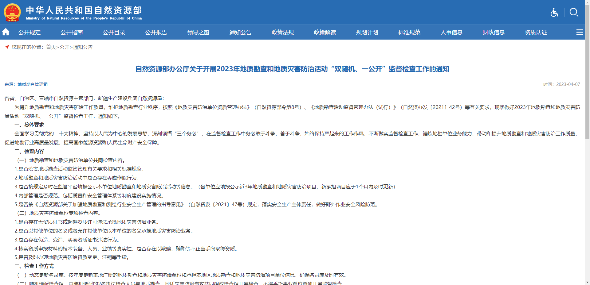The width and height of the screenshot is (590, 285).
Task: Click 首页 in the breadcrumb
Action: click(x=51, y=47)
